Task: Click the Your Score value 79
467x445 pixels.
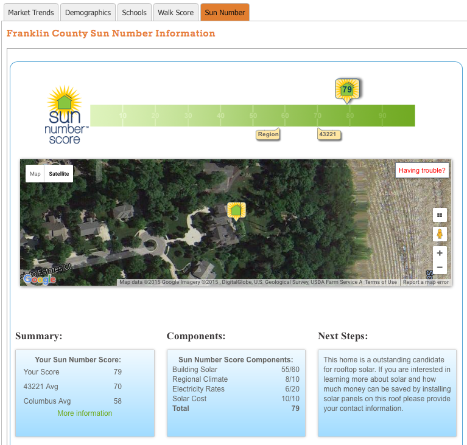Action: (x=118, y=372)
